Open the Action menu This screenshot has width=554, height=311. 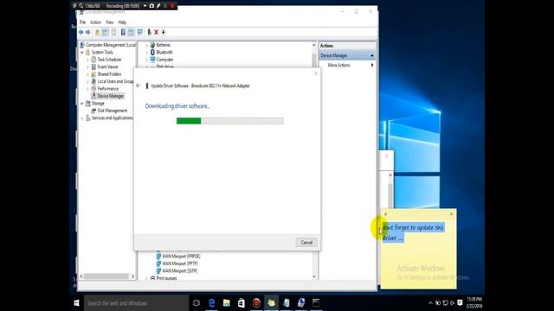[x=96, y=22]
